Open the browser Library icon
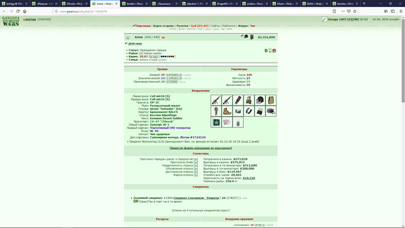 pos(386,11)
